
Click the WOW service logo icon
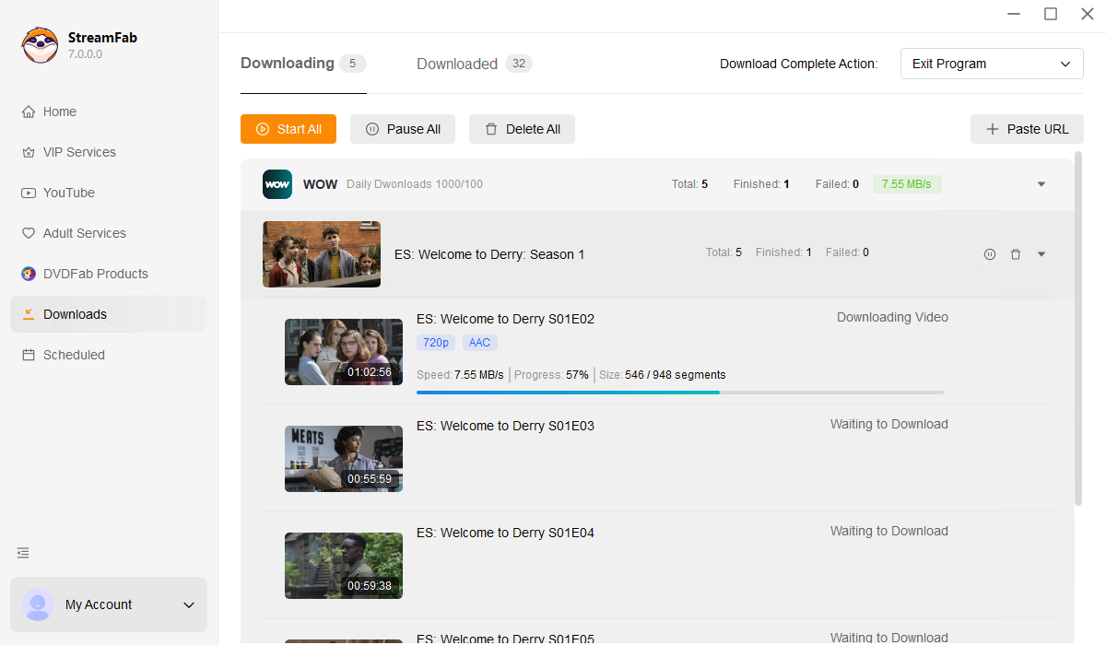[x=277, y=184]
